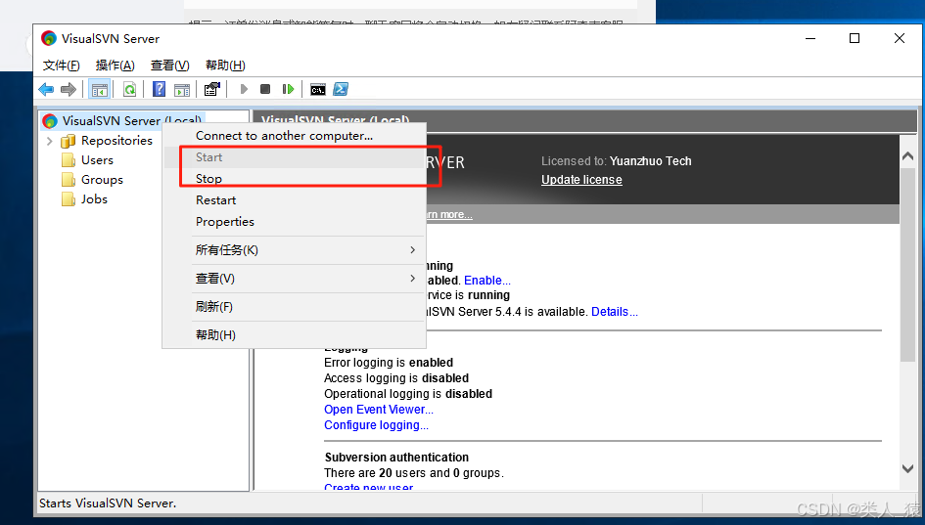Open the 操作(A) menu
This screenshot has height=525, width=925.
[116, 66]
